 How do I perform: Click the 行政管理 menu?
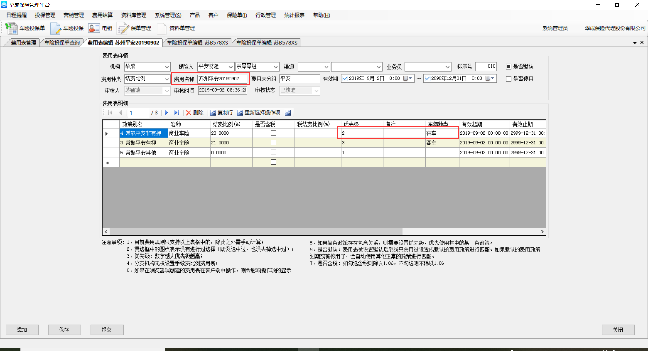(x=266, y=15)
